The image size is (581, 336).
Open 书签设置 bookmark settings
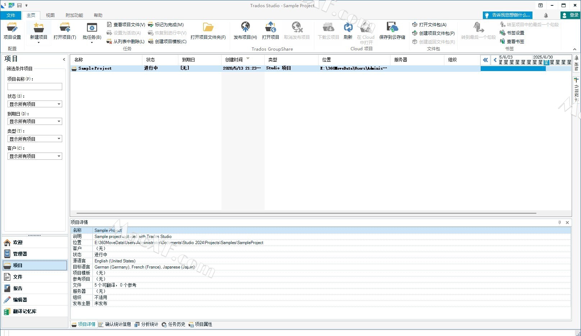[x=512, y=33]
